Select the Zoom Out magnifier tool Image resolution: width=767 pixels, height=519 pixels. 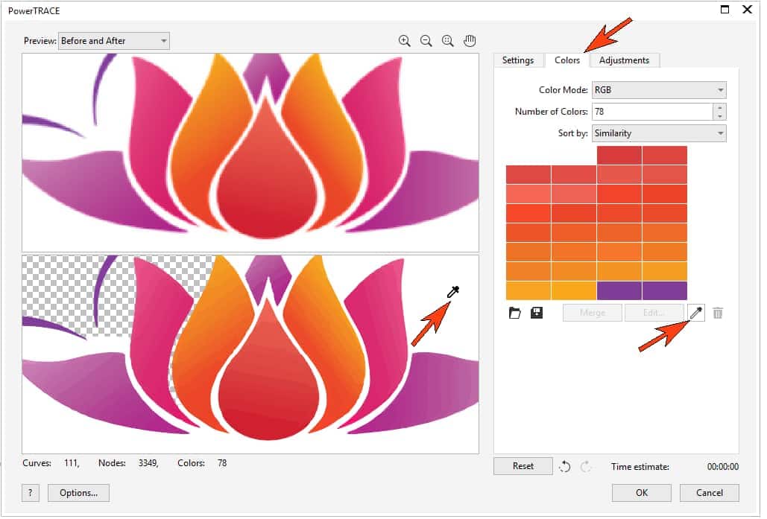[x=426, y=40]
